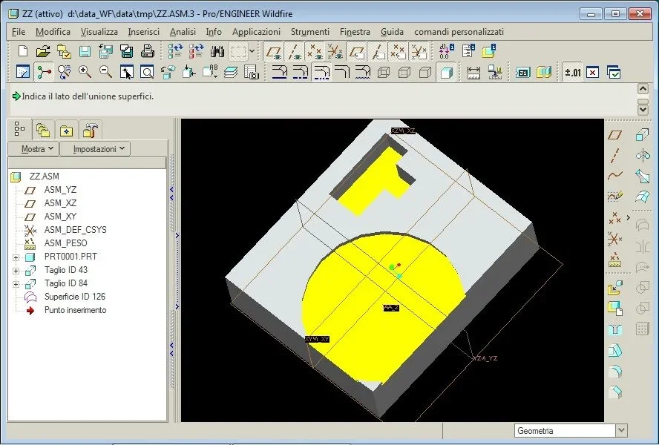Viewport: 659px width, 445px height.
Task: Click the message area scroll down arrow
Action: click(643, 109)
